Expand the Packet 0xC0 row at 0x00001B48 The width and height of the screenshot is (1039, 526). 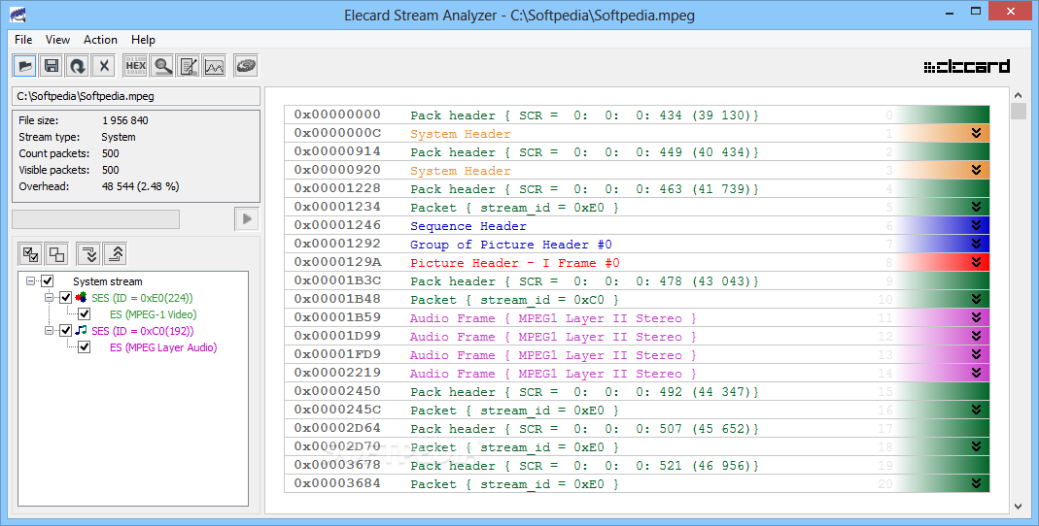[x=976, y=300]
